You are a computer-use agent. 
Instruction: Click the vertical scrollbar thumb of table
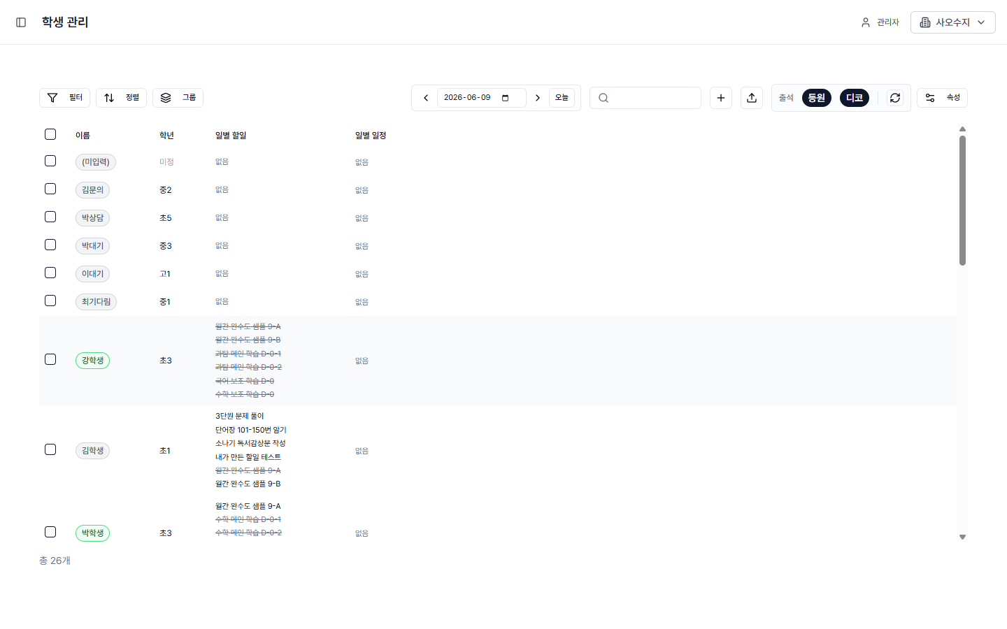click(962, 201)
